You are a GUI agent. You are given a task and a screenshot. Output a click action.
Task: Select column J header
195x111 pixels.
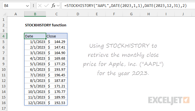(x=183, y=14)
